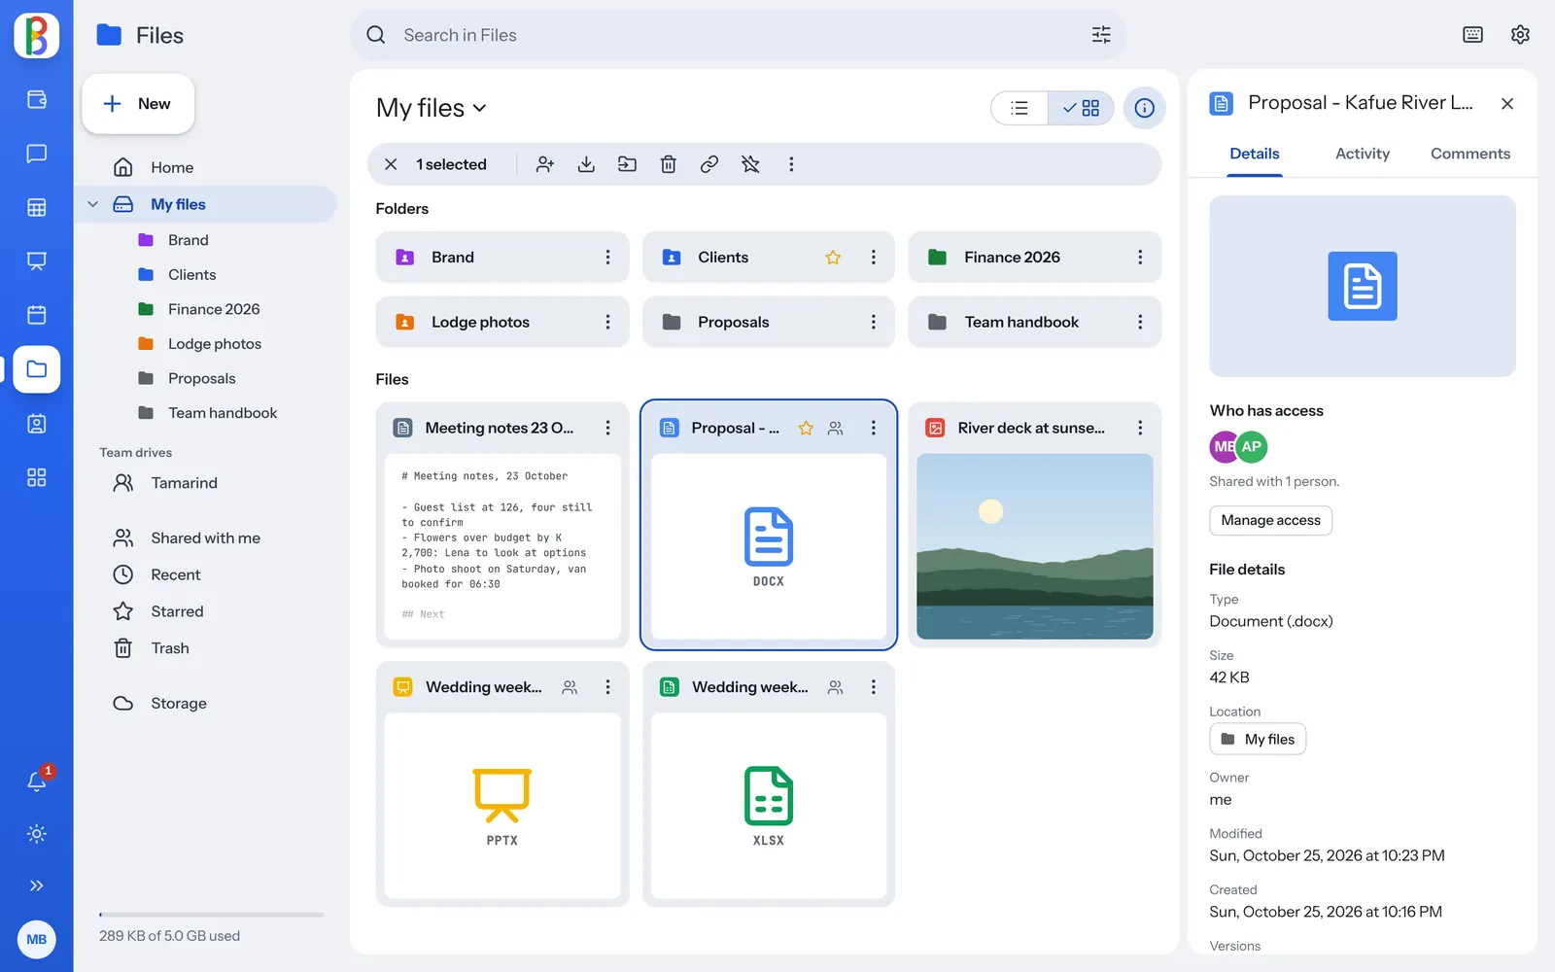Screen dimensions: 1555x972
Task: Open options menu for Brand folder
Action: pos(608,258)
